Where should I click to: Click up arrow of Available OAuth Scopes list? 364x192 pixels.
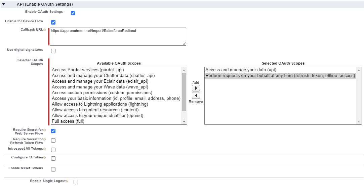pos(184,70)
